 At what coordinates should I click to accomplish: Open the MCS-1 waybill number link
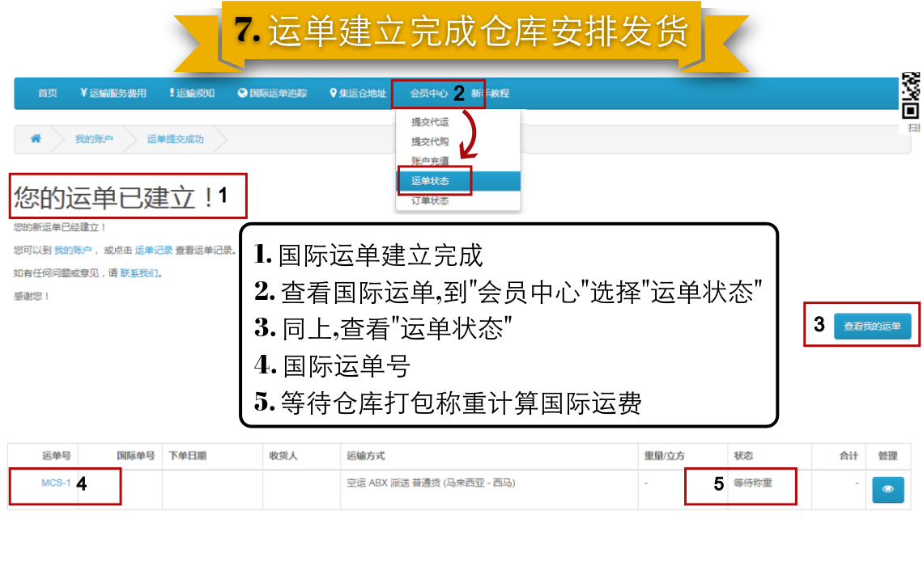[56, 483]
